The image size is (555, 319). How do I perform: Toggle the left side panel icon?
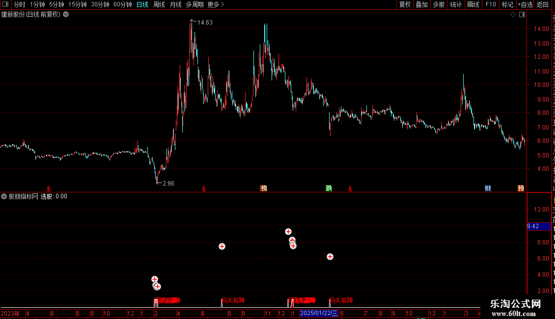point(5,4)
